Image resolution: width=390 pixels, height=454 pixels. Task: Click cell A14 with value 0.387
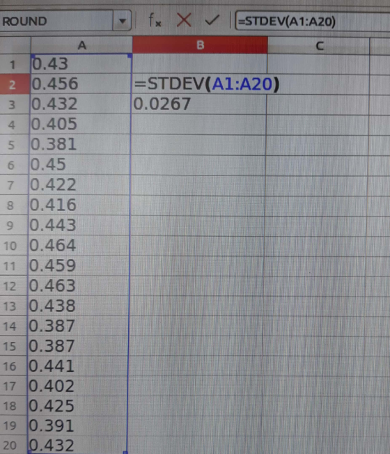[x=77, y=326]
